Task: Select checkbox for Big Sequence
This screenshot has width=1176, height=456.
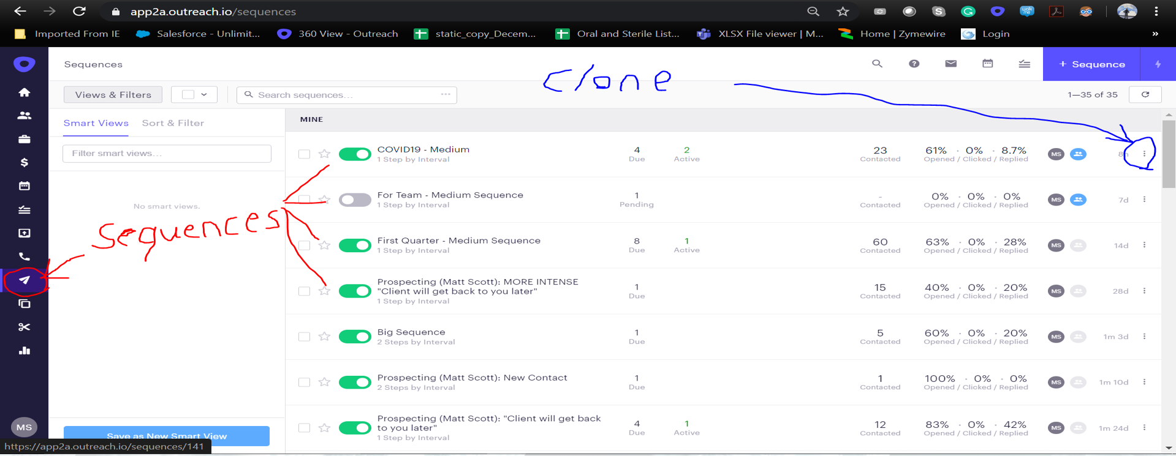Action: tap(304, 337)
